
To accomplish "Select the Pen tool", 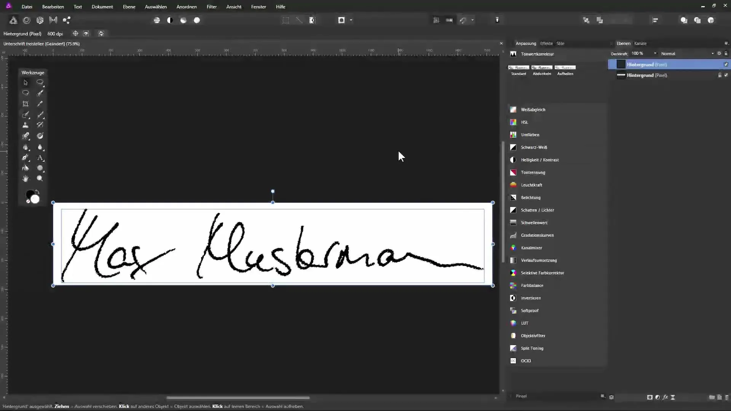I will click(26, 158).
